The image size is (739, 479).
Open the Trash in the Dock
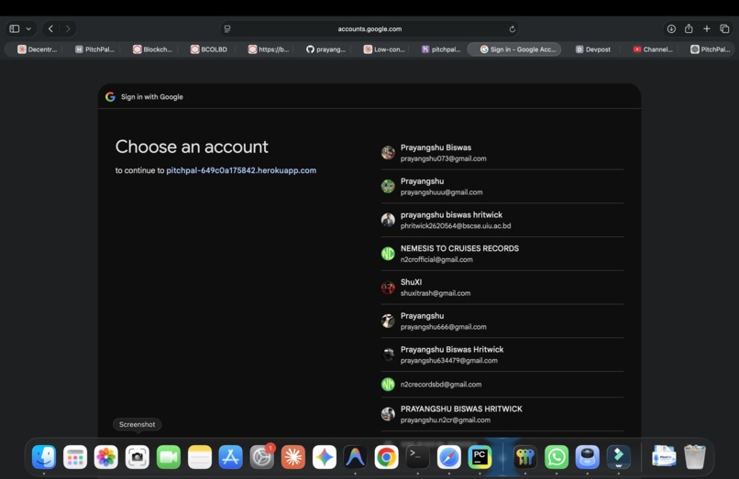pos(695,457)
